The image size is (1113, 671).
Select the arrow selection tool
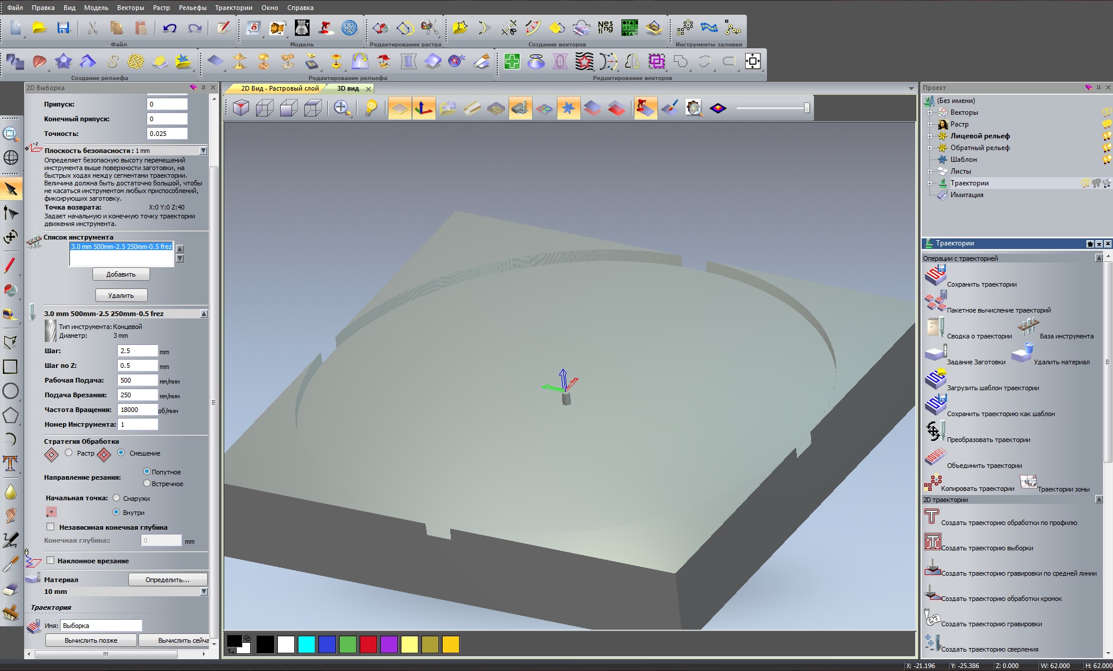click(11, 189)
